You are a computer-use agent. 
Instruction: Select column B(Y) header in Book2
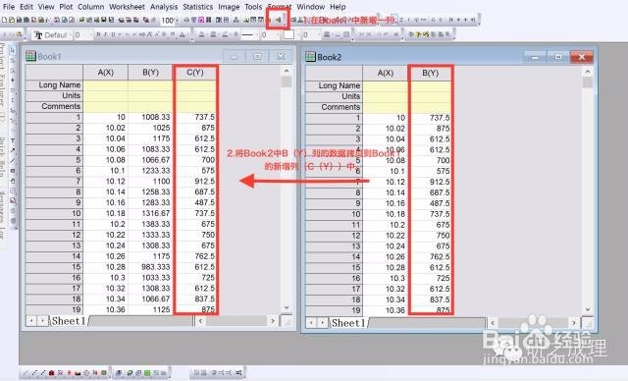430,74
